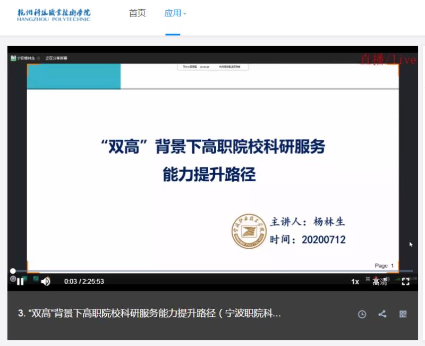
Task: Pause the video playback
Action: click(20, 282)
